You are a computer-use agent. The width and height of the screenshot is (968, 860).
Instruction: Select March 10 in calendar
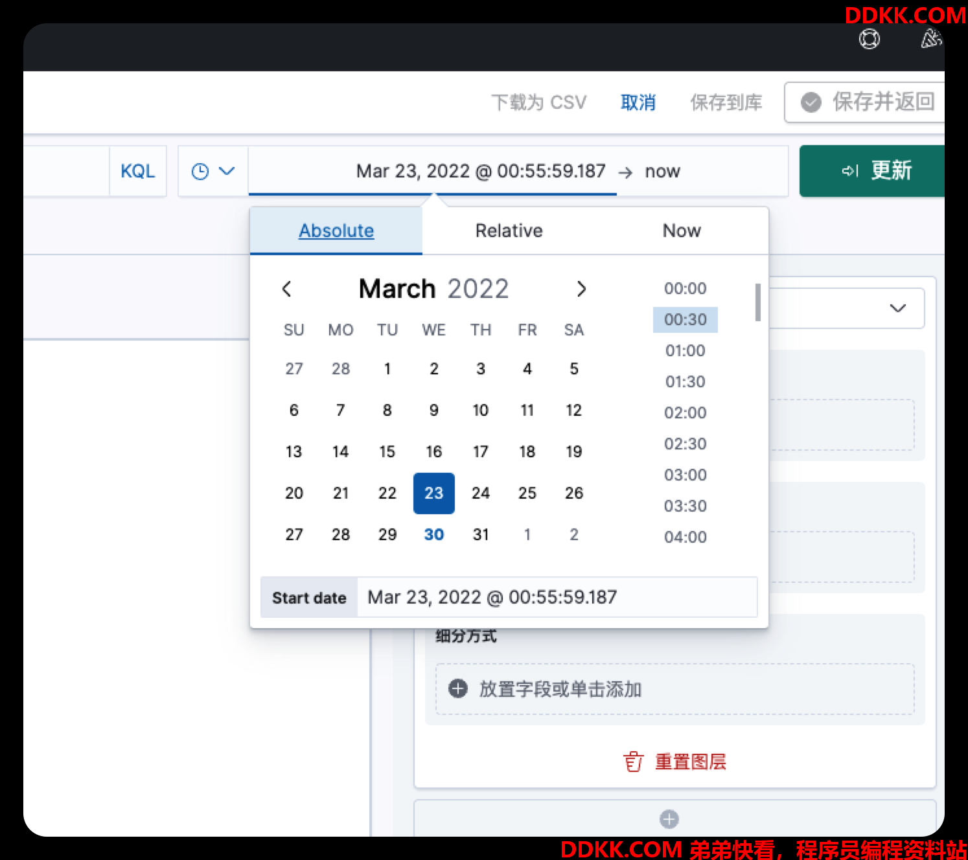481,411
